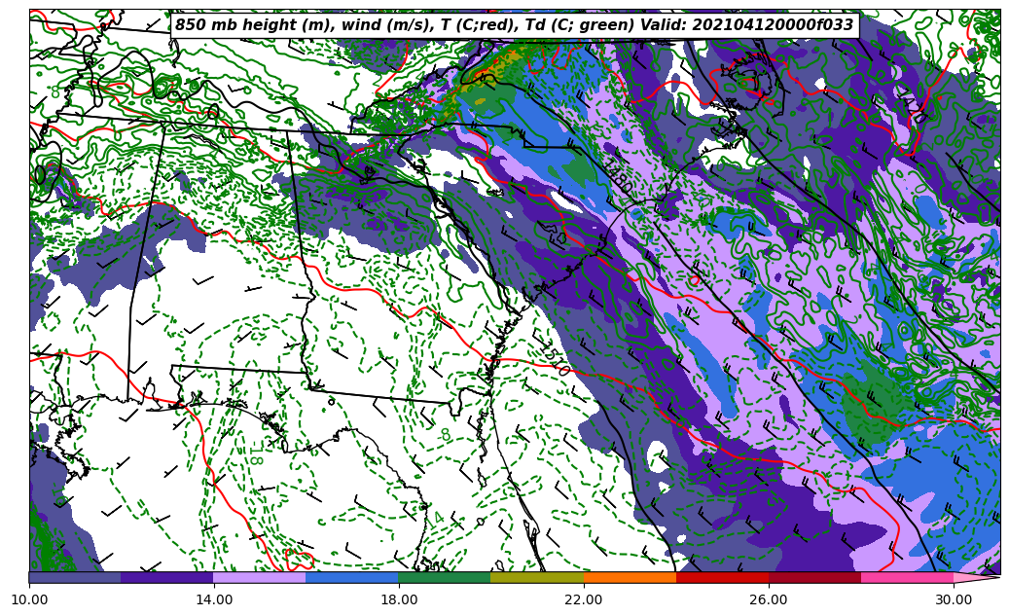Viewport: 1009px width, 616px height.
Task: Click the 26–28 dark crimson colorbar segment
Action: pyautogui.click(x=814, y=577)
